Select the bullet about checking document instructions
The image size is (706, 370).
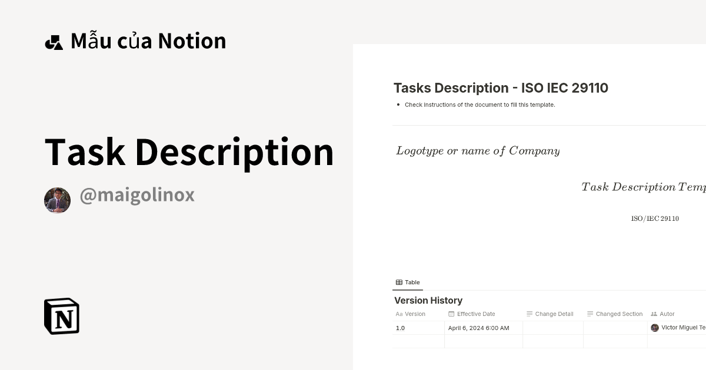(x=479, y=105)
